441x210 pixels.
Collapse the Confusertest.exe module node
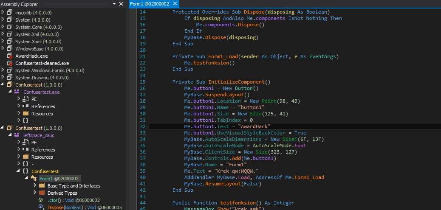(x=10, y=92)
